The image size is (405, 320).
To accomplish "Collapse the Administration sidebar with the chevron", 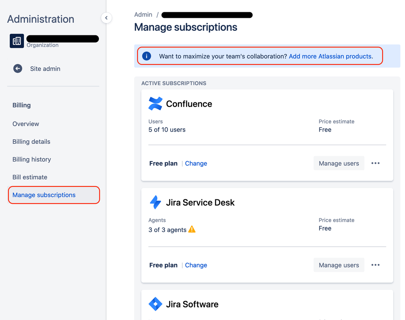I will tap(106, 18).
